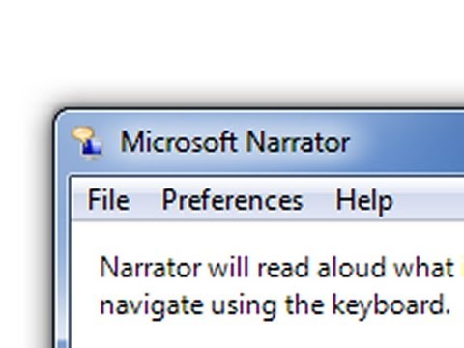Open the File menu
The image size is (464, 348).
pos(108,200)
